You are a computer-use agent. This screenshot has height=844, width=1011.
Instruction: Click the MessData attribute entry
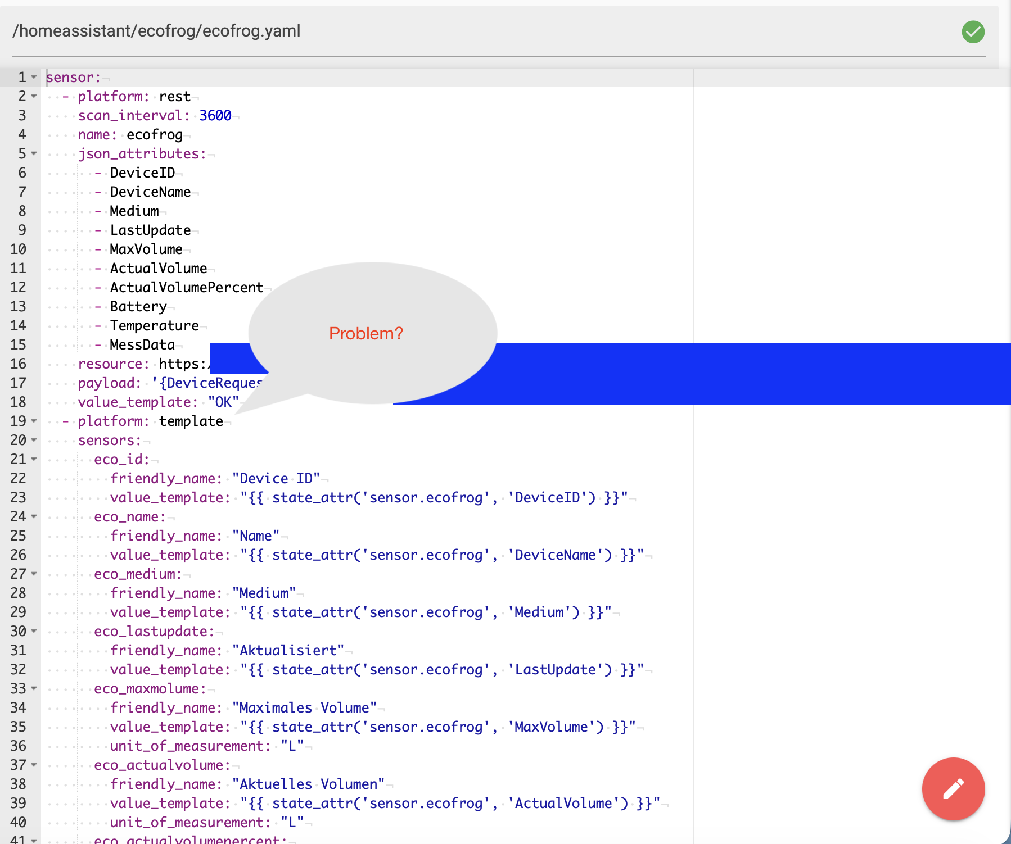(142, 344)
